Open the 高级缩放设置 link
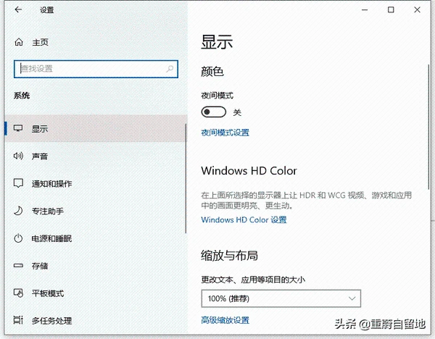The height and width of the screenshot is (339, 435). [225, 320]
